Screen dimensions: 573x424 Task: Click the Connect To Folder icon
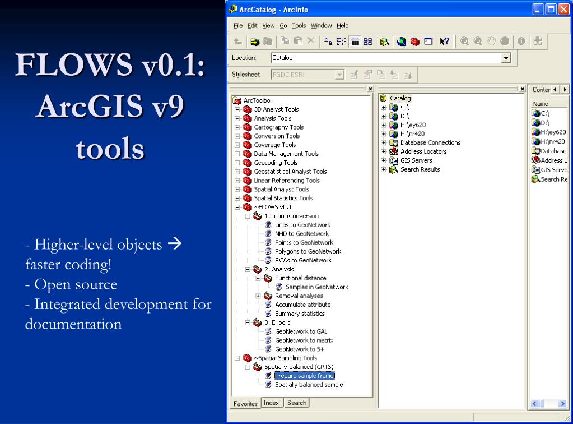[x=255, y=42]
